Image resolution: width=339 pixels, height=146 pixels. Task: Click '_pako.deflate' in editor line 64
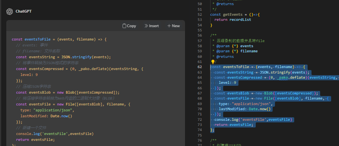pyautogui.click(x=291, y=78)
